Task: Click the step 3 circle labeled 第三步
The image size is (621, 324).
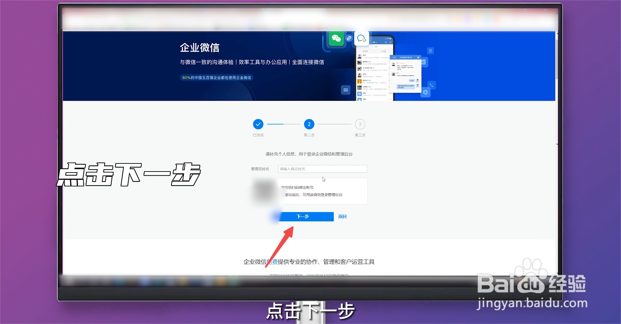Action: point(360,124)
